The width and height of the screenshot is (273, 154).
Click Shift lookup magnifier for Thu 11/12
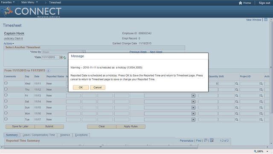pyautogui.click(x=237, y=90)
